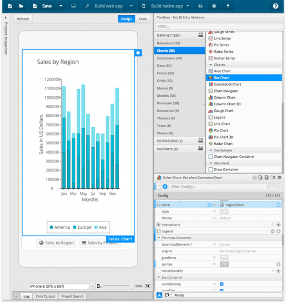Toggle the autoDestroy checkbox
The width and height of the screenshot is (286, 304).
221,284
